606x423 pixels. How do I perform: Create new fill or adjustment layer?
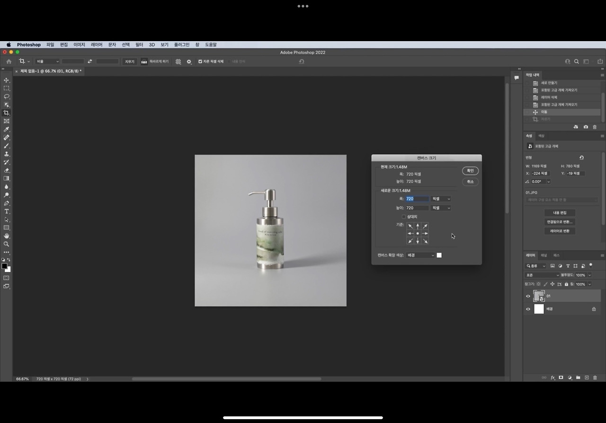pos(570,378)
